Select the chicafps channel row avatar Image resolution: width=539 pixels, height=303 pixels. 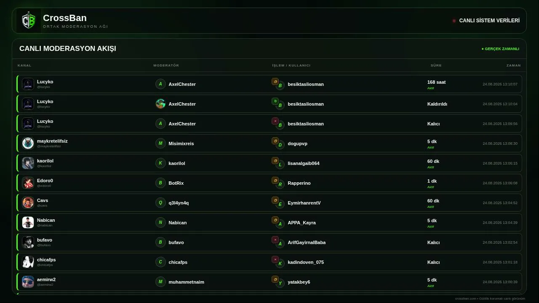pyautogui.click(x=28, y=262)
